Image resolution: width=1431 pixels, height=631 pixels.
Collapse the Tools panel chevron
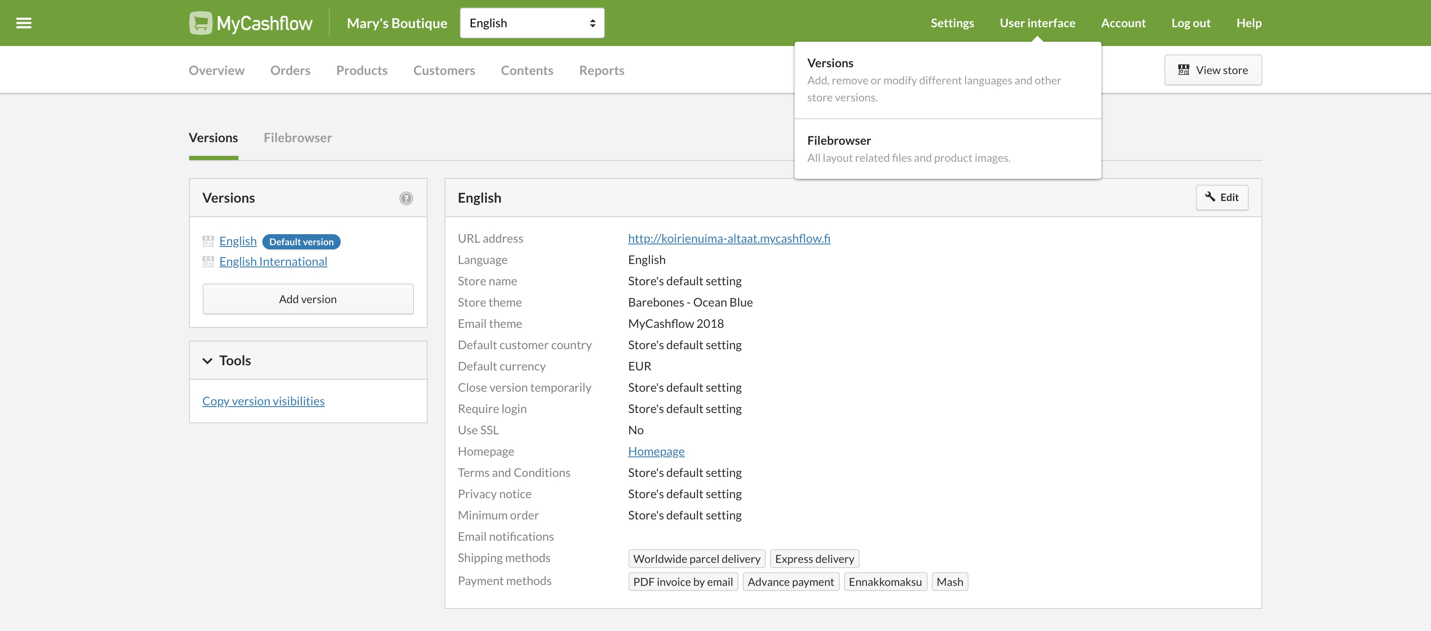207,361
